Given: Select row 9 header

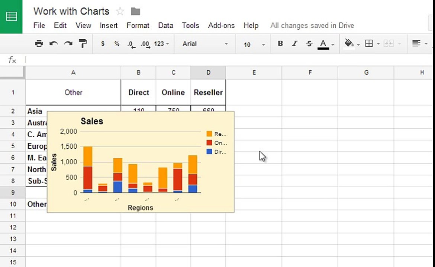Looking at the screenshot, I should 13,192.
